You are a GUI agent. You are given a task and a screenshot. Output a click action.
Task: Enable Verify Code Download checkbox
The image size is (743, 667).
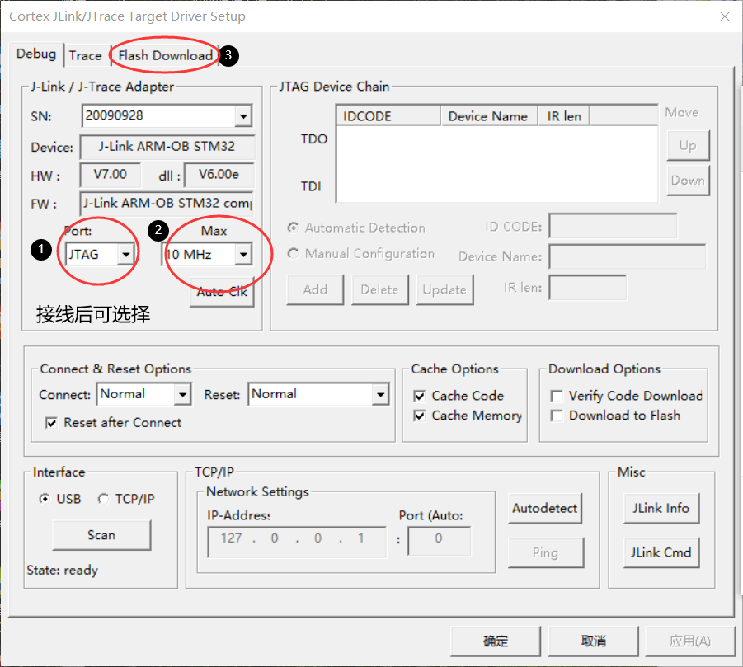(557, 396)
